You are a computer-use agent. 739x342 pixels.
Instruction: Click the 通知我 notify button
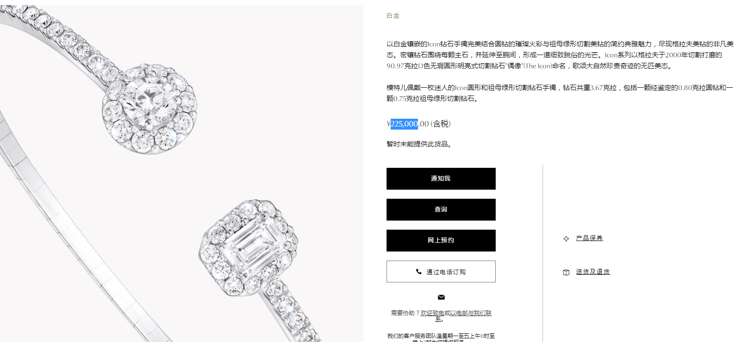click(x=441, y=179)
